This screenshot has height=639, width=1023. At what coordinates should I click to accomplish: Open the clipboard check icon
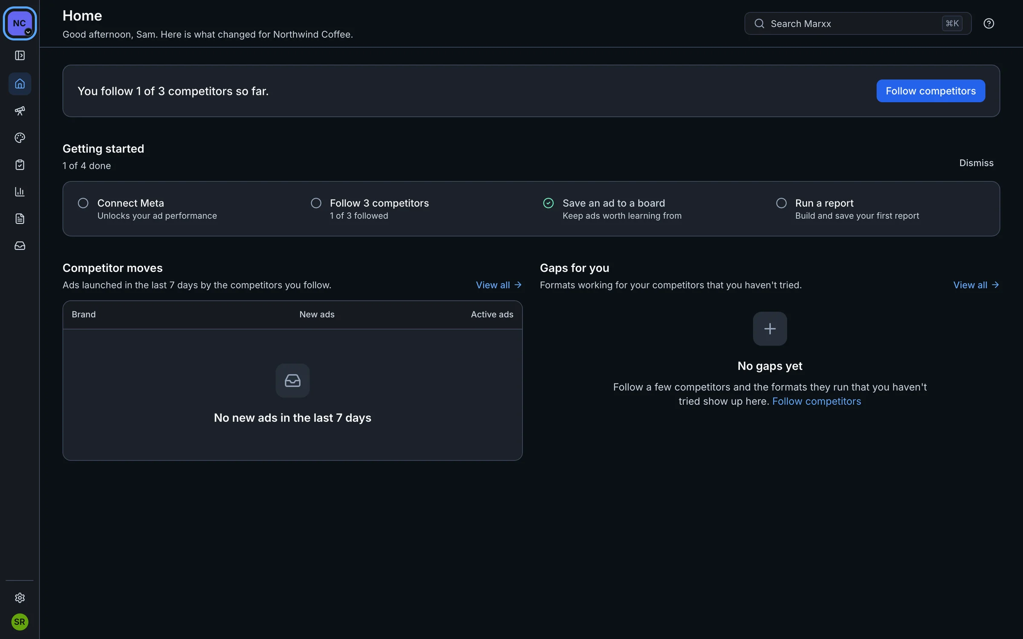(x=20, y=165)
